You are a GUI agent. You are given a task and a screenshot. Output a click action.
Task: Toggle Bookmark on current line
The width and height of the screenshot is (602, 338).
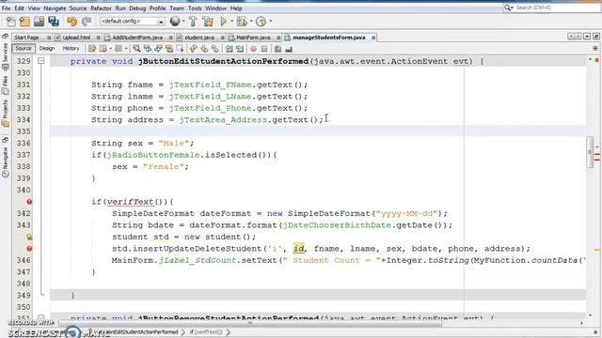215,49
